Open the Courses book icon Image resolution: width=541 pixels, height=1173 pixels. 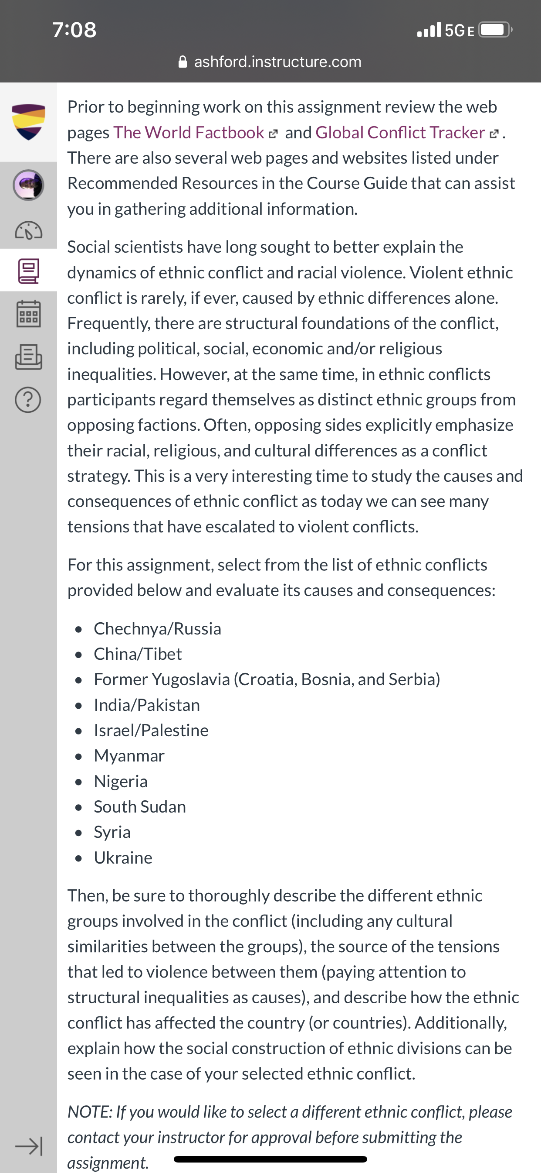pyautogui.click(x=28, y=271)
